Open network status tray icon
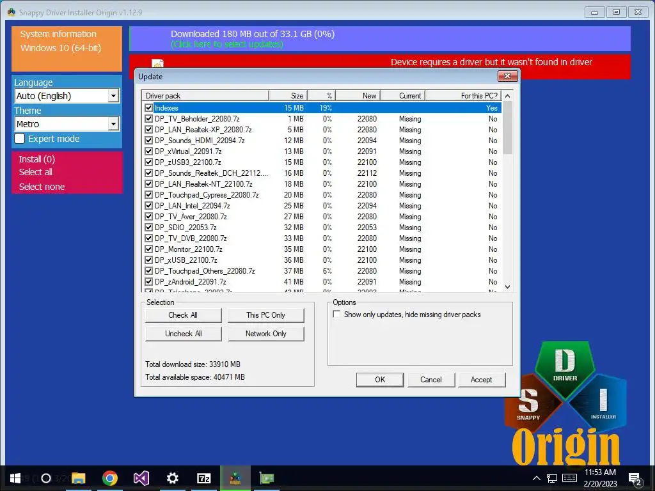Image resolution: width=655 pixels, height=491 pixels. coord(552,478)
